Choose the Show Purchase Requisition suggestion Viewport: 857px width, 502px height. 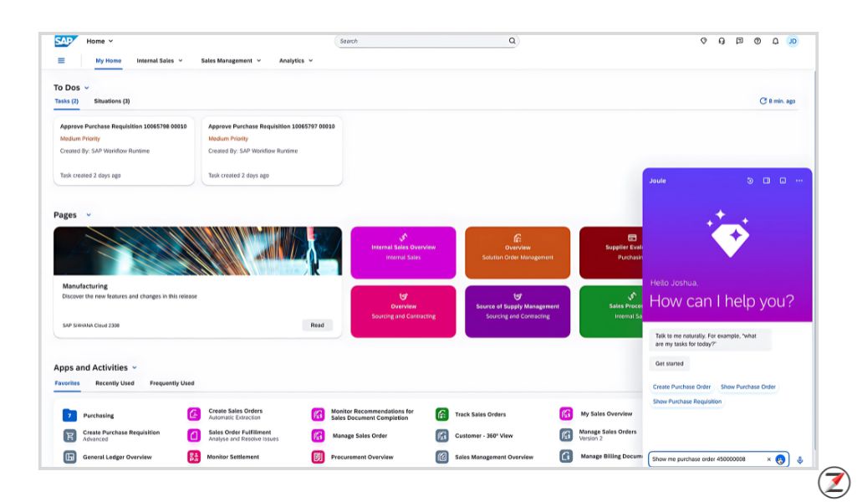point(687,402)
